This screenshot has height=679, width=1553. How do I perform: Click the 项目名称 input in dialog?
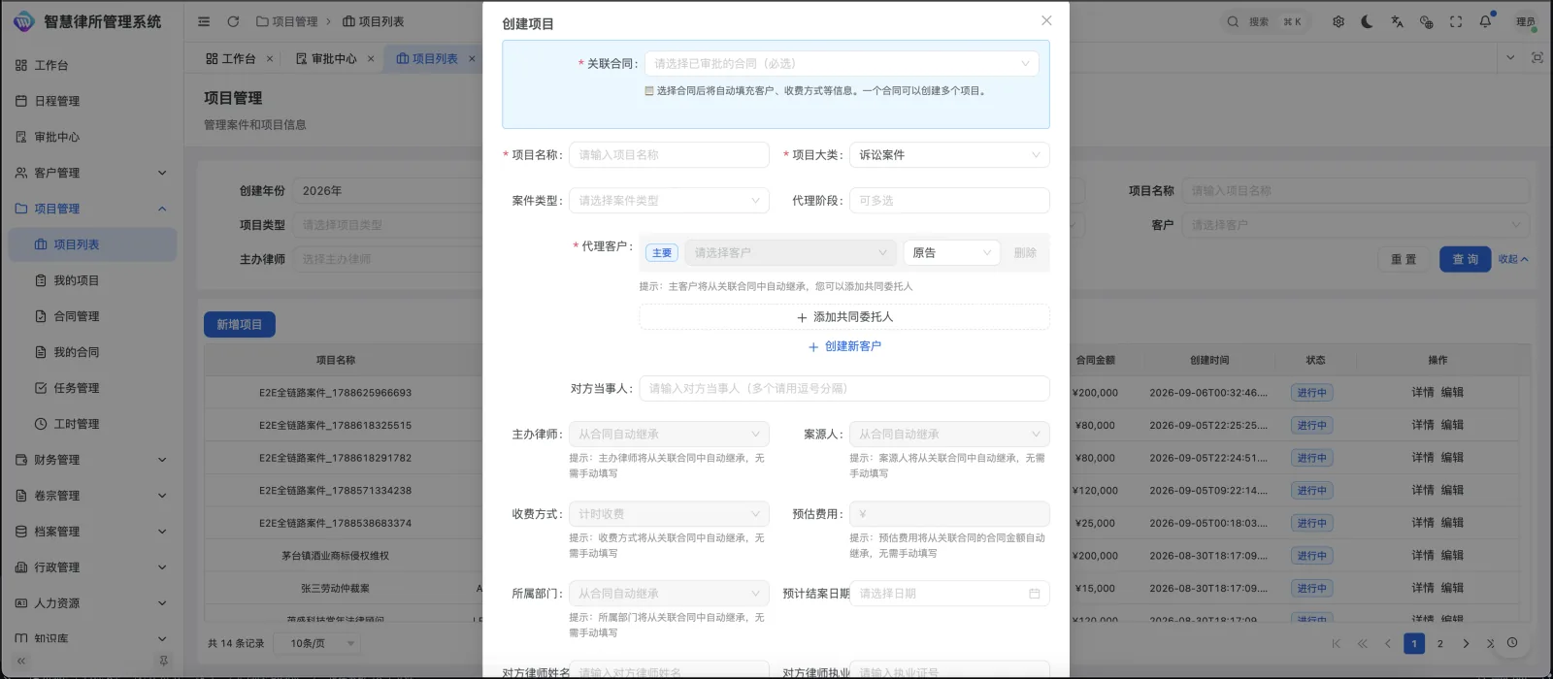(669, 155)
